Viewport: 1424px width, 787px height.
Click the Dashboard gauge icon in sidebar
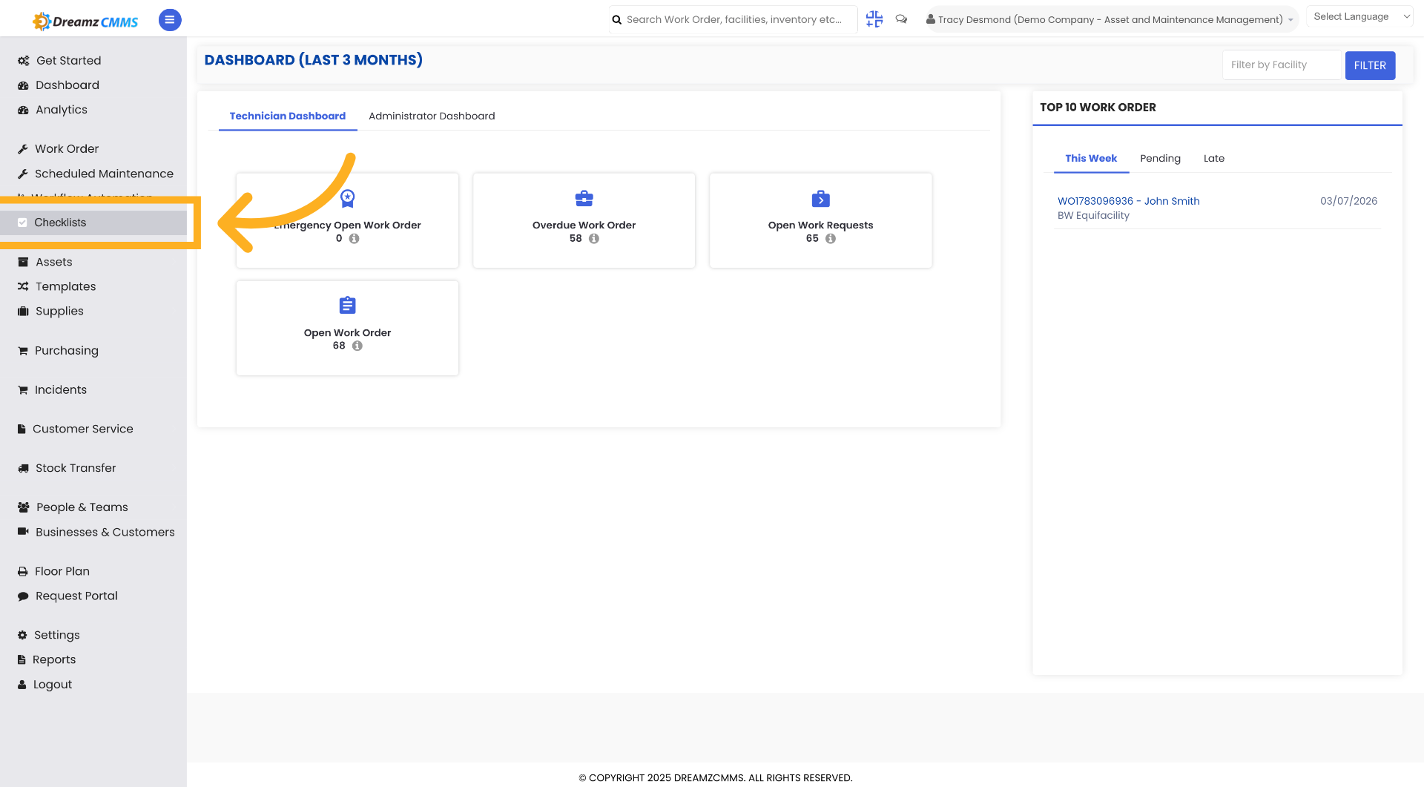pyautogui.click(x=23, y=85)
